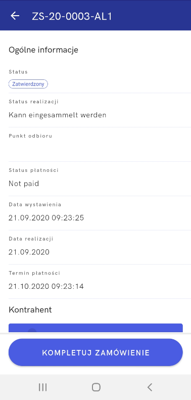The width and height of the screenshot is (191, 400).
Task: Tap the Status płatności label
Action: [x=34, y=170]
